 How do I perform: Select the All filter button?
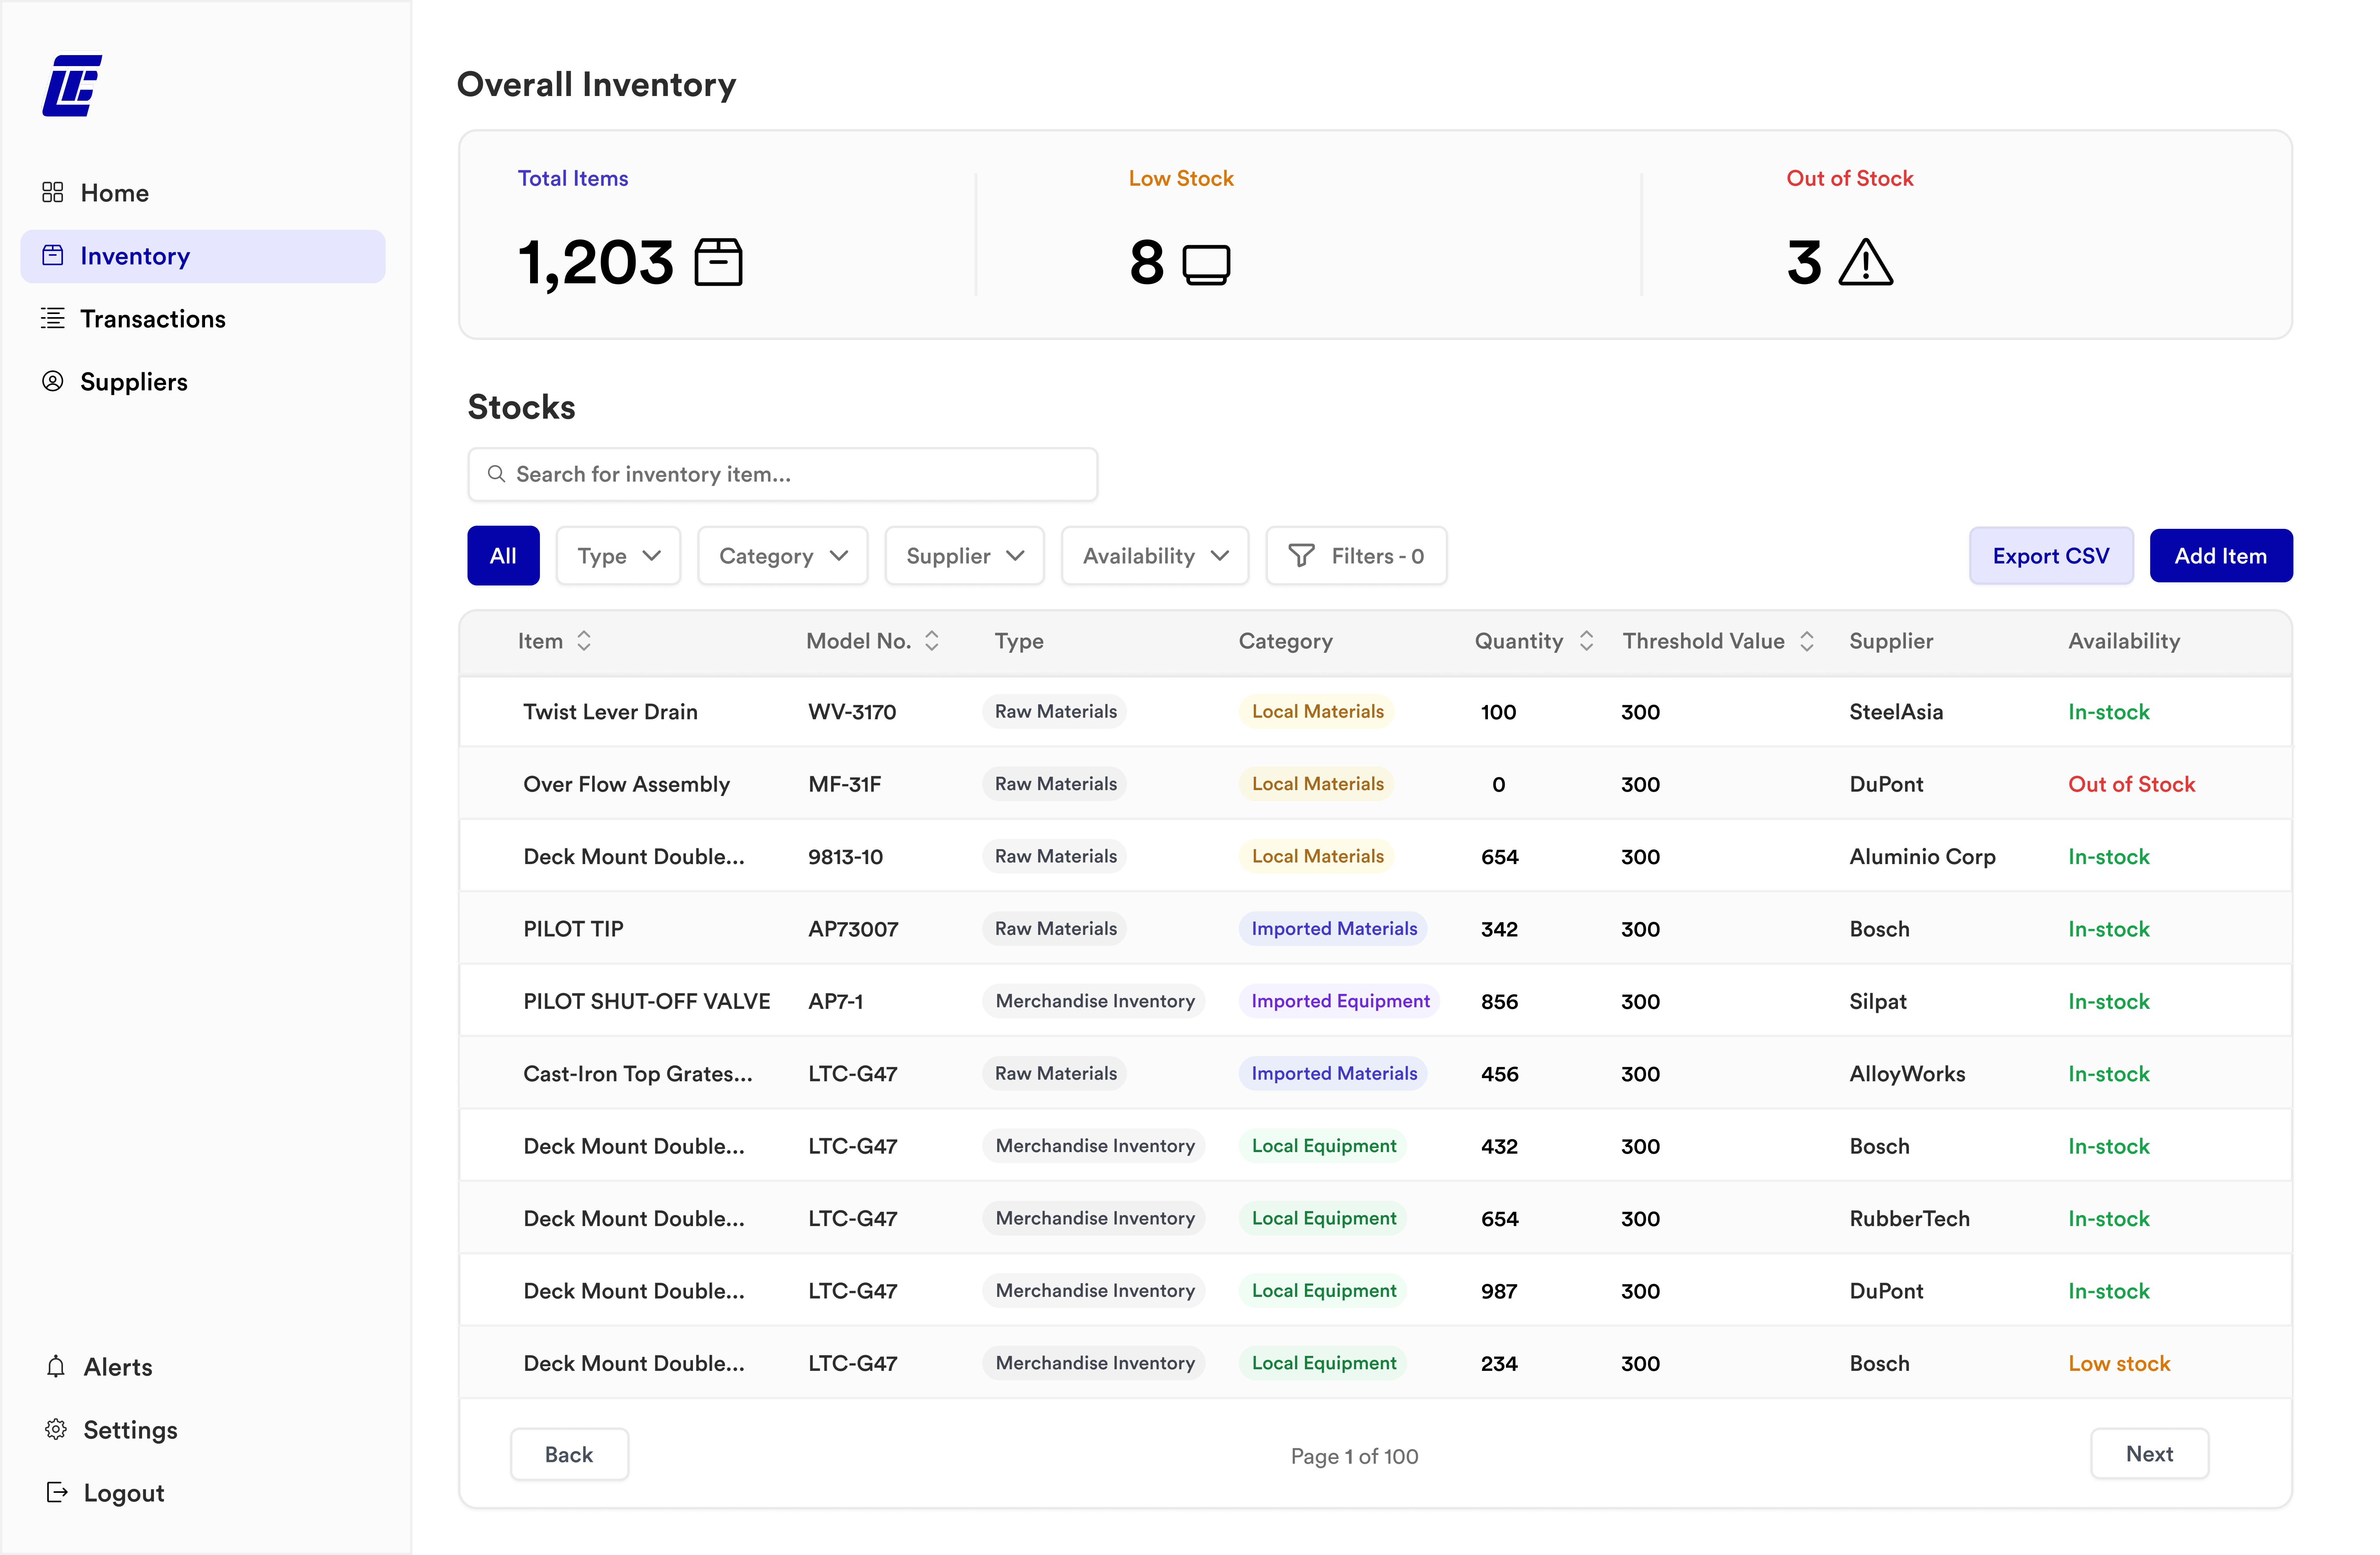click(x=503, y=556)
